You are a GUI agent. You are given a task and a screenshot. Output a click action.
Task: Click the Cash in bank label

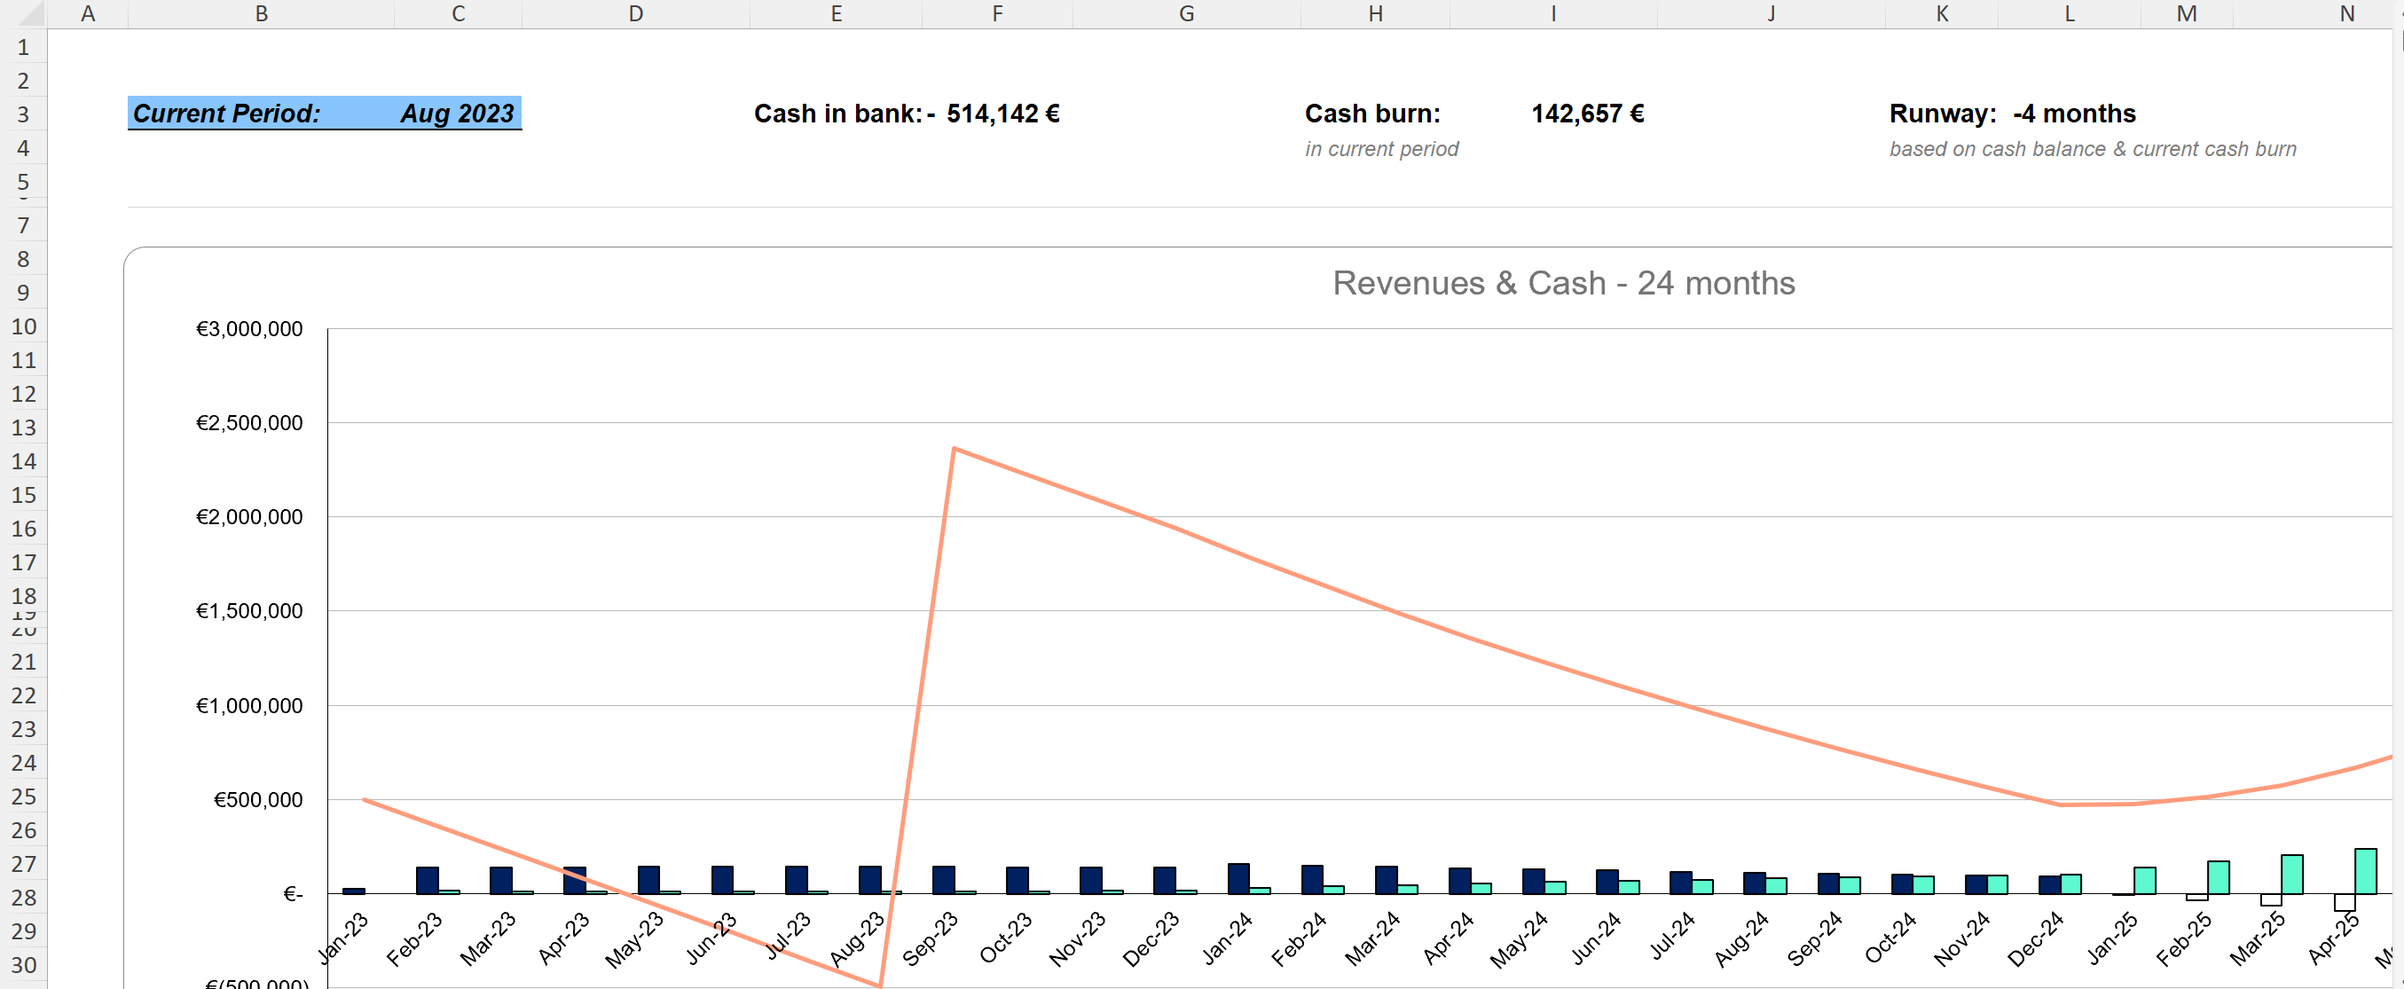tap(837, 114)
